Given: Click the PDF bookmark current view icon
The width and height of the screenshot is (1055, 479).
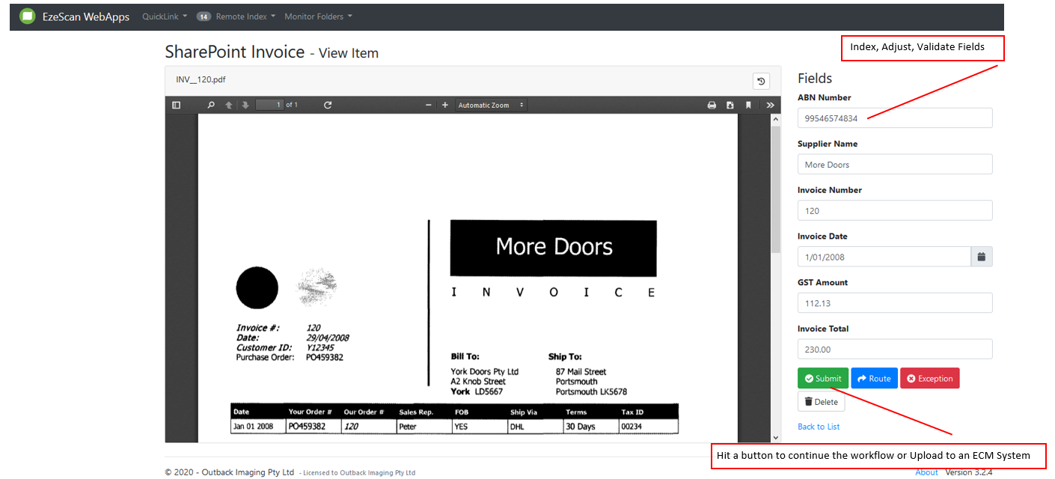Looking at the screenshot, I should click(748, 106).
